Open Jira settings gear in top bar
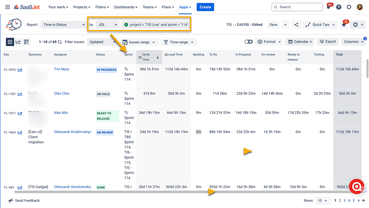 tap(349, 7)
